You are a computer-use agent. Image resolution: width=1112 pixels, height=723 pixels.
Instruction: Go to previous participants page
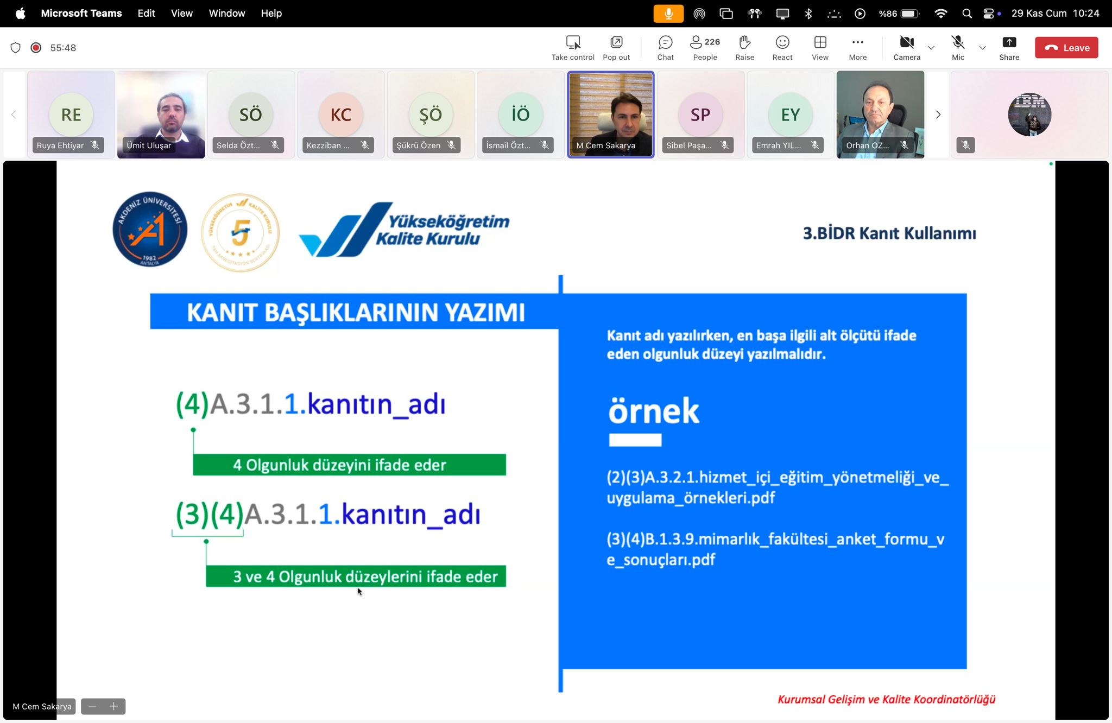pyautogui.click(x=14, y=115)
